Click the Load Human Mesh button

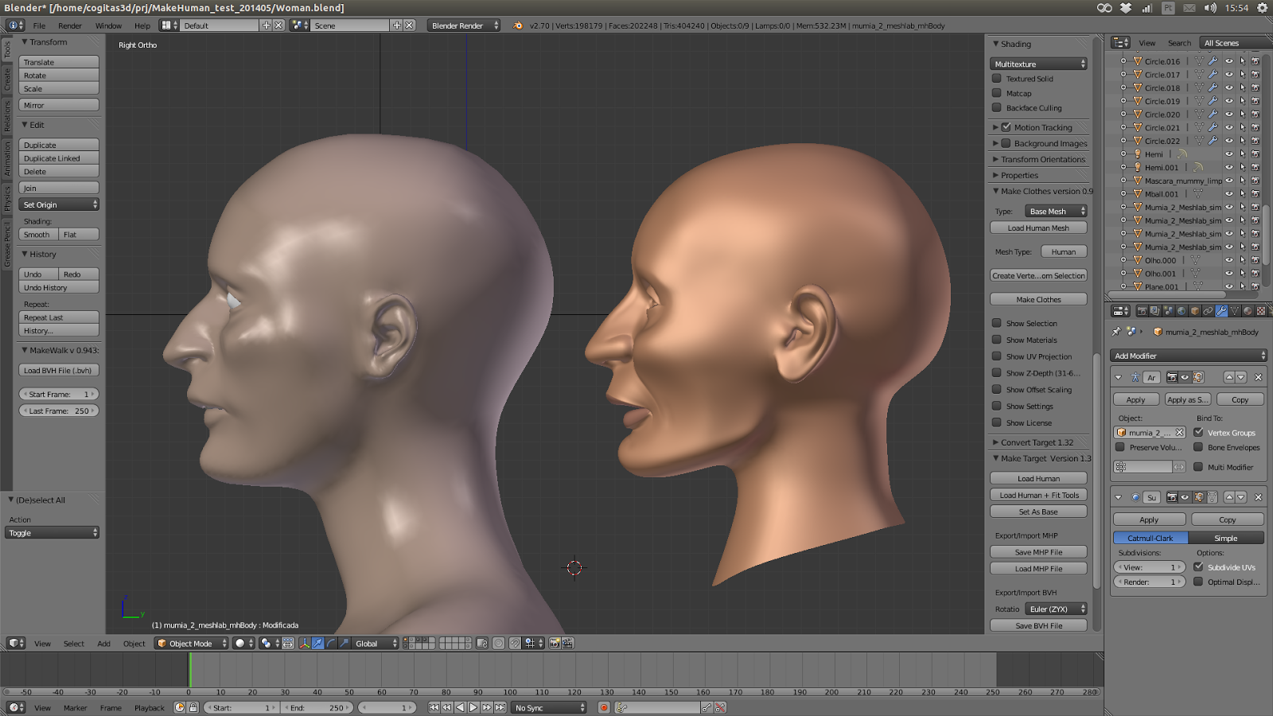(1038, 228)
